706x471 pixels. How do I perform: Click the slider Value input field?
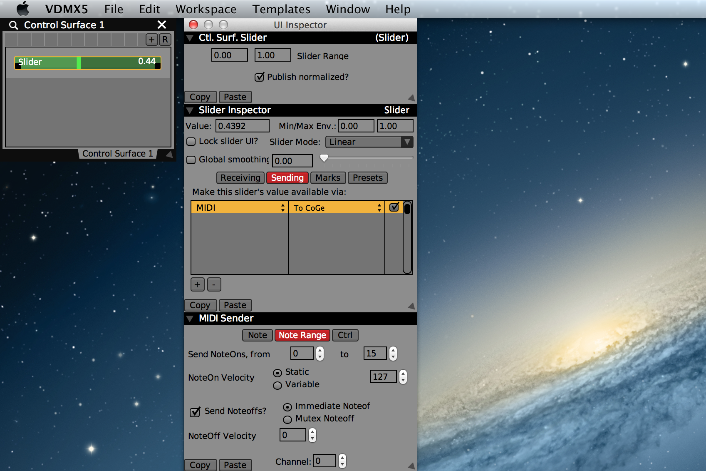pos(242,126)
